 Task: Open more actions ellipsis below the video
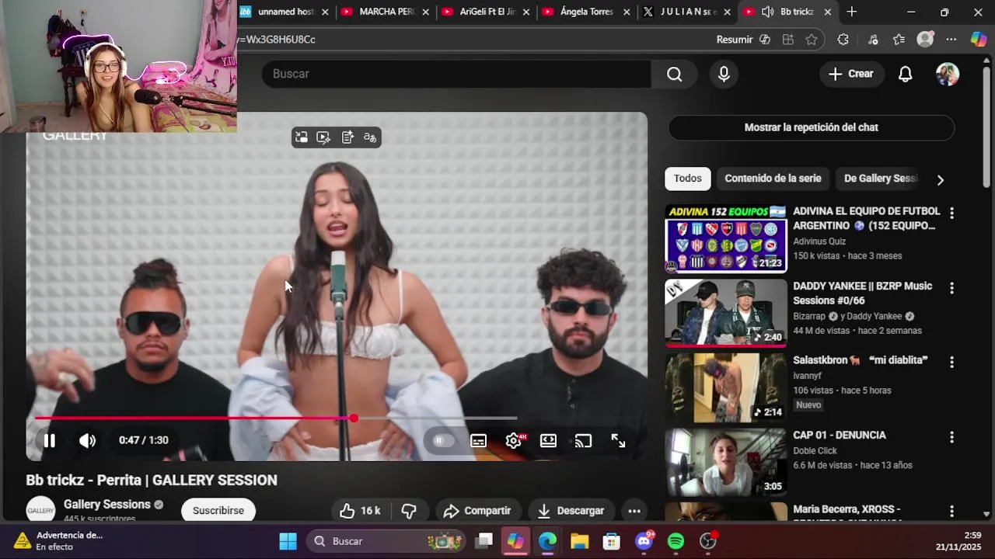(x=634, y=511)
